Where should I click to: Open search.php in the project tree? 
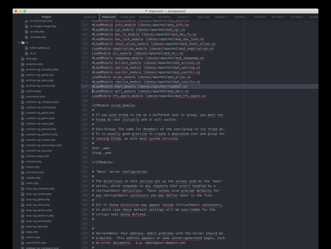point(33,237)
